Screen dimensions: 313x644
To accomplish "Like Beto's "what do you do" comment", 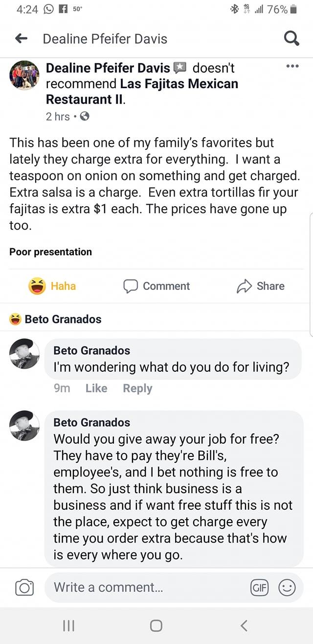I will pos(96,388).
